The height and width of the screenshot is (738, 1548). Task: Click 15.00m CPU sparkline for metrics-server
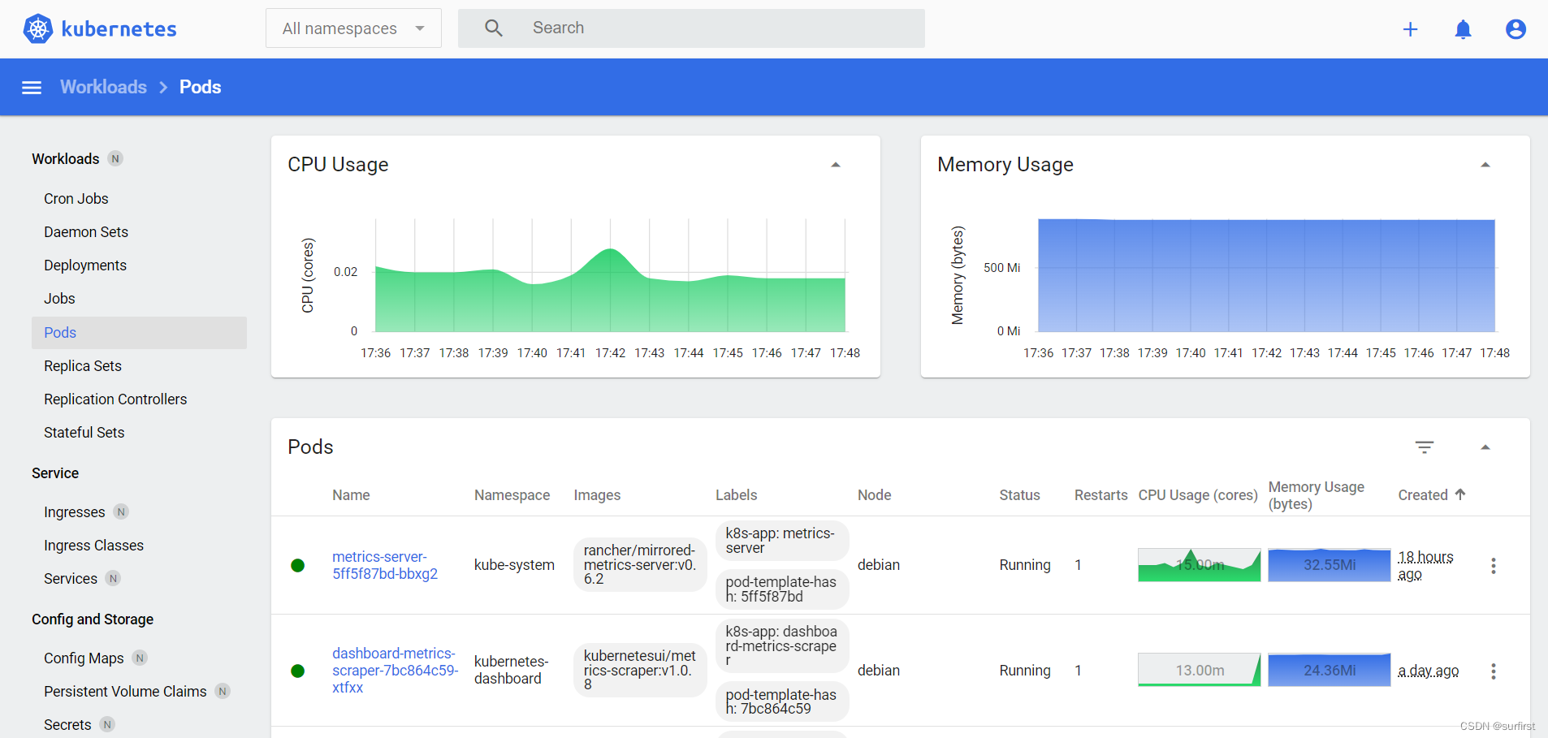[x=1199, y=565]
